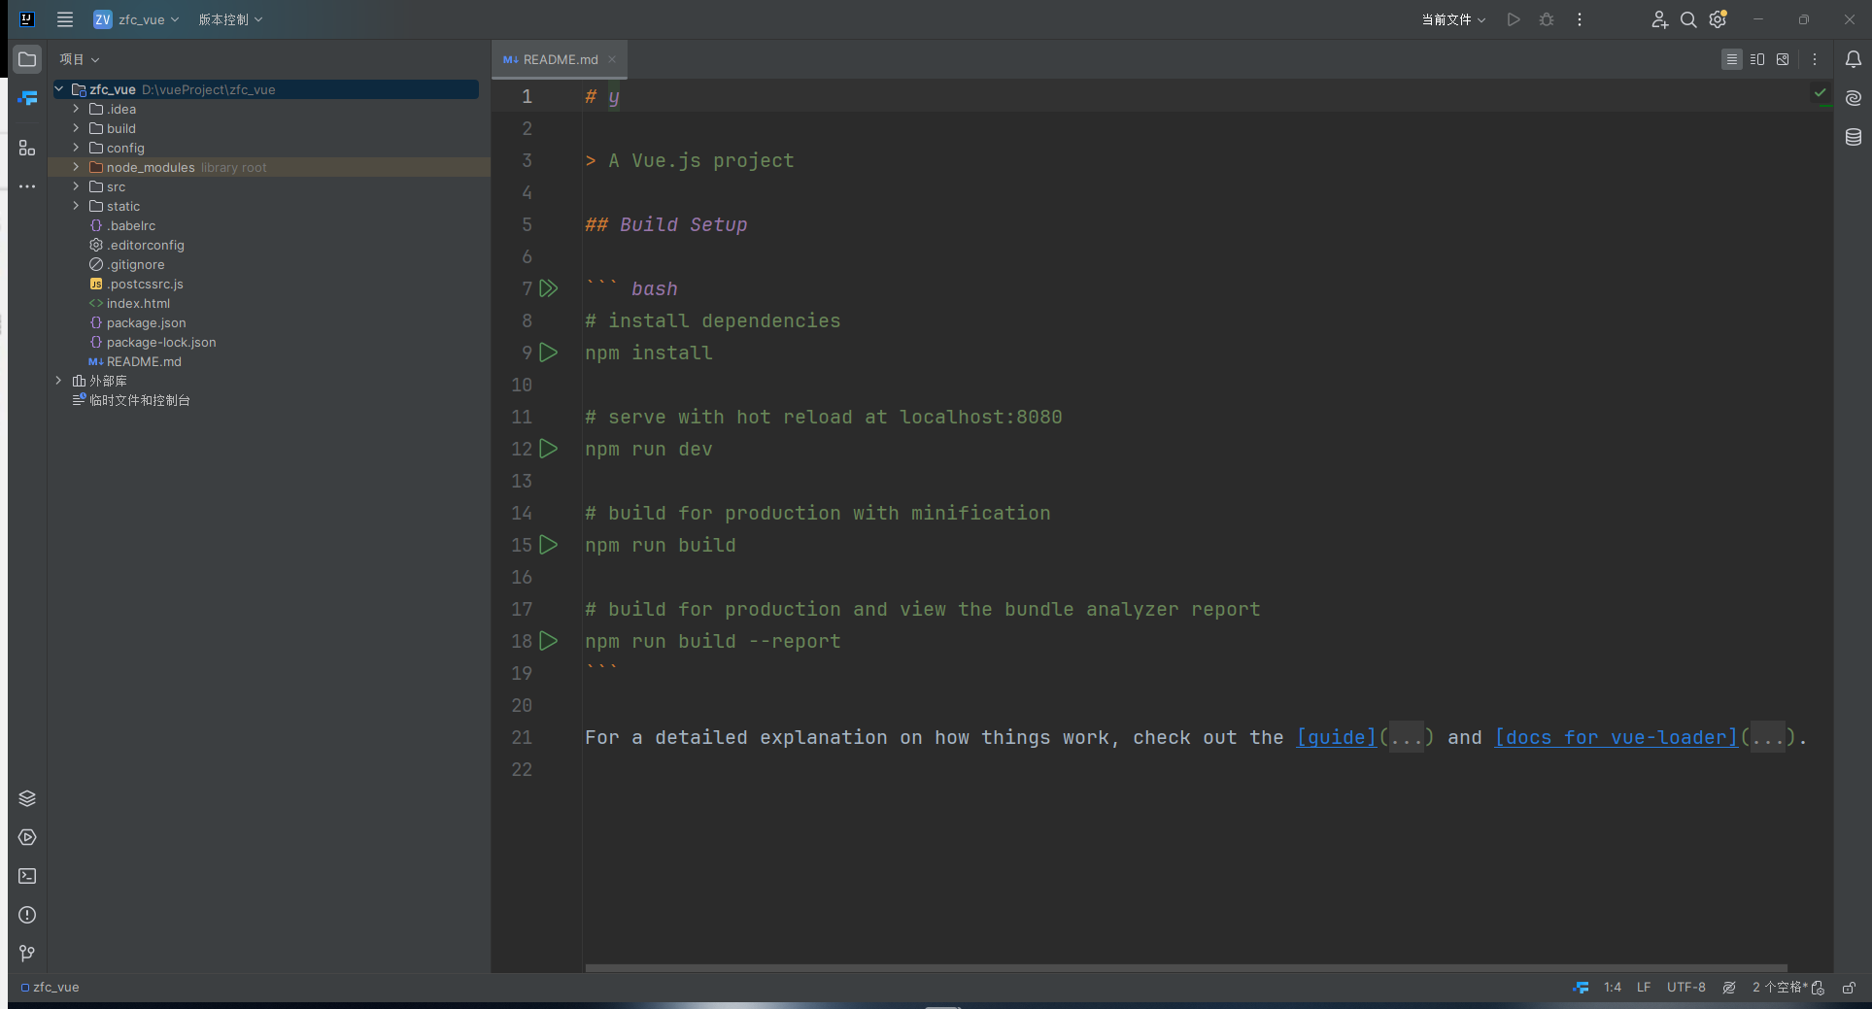Click the [guide] link in editor

click(1336, 737)
